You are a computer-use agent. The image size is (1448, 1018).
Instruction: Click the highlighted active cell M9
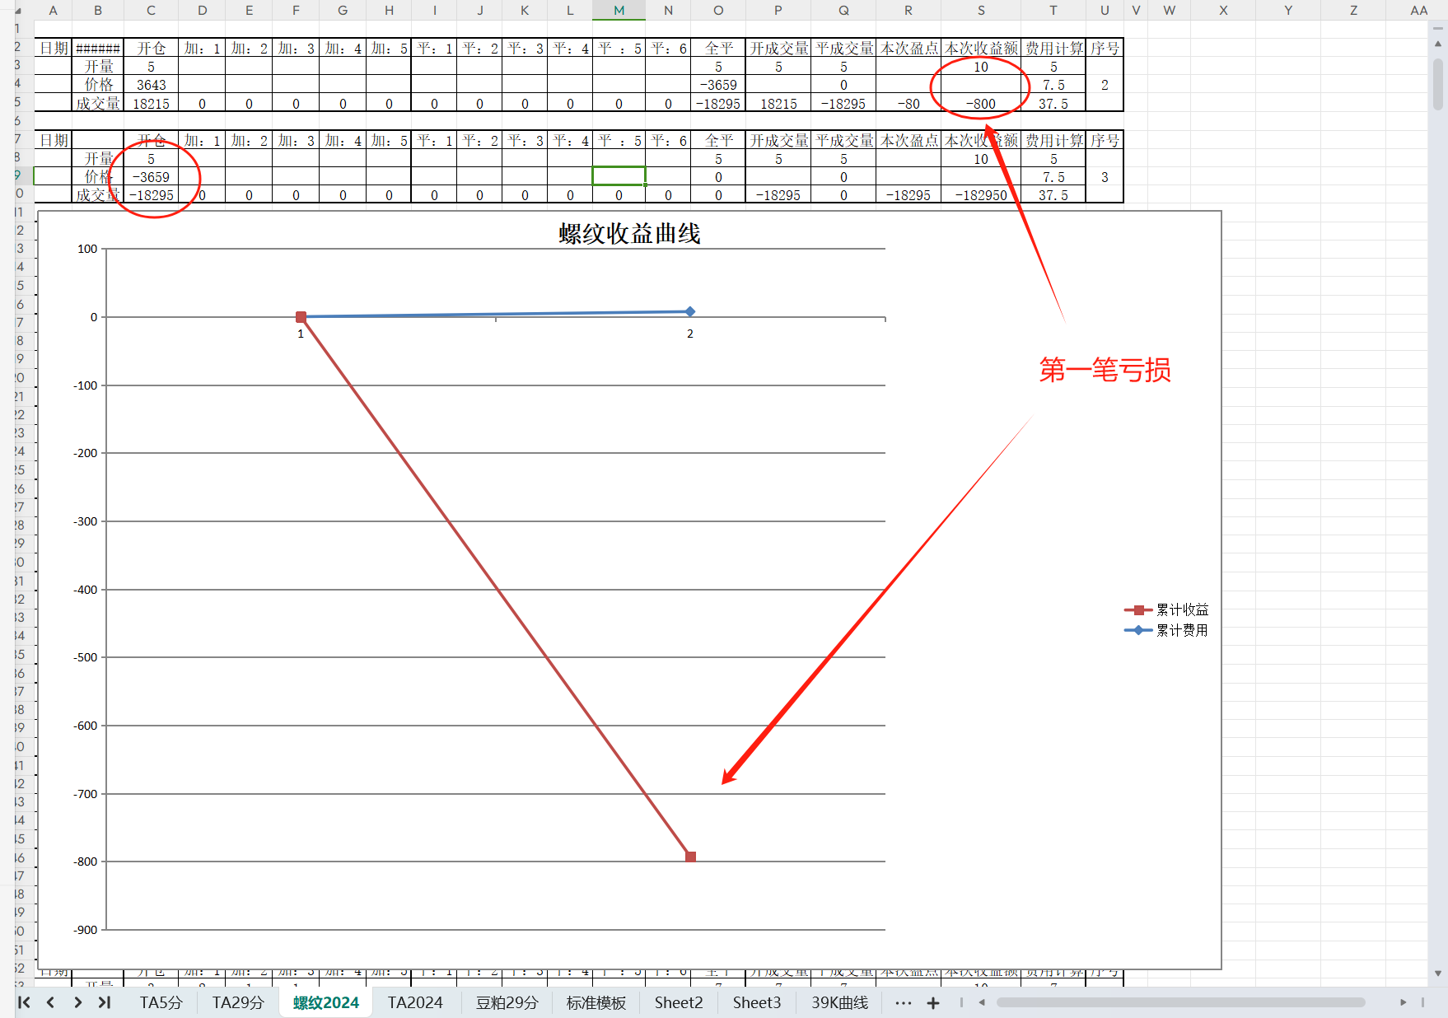click(x=619, y=176)
